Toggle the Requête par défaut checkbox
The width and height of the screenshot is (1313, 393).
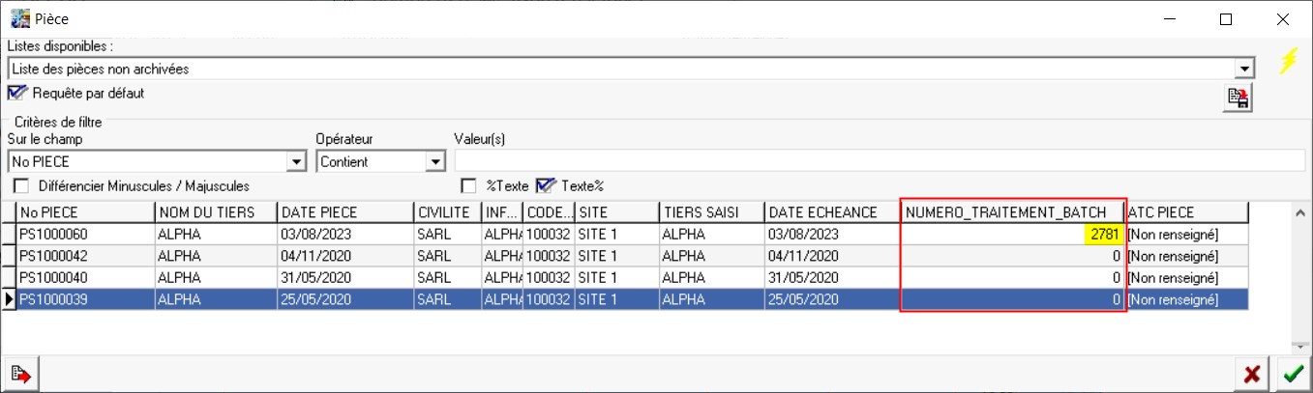tap(15, 94)
